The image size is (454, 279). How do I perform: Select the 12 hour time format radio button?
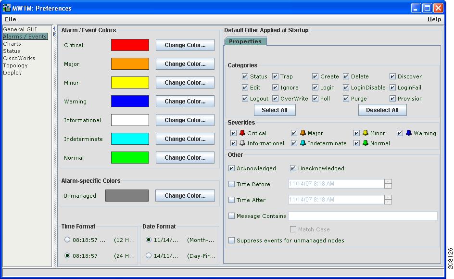(67, 240)
